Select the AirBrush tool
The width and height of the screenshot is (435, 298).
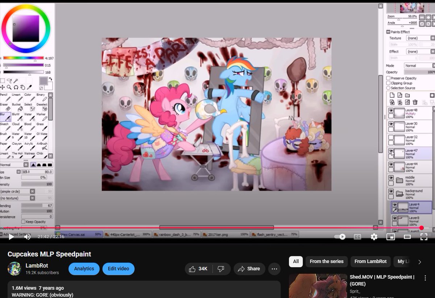(42, 146)
